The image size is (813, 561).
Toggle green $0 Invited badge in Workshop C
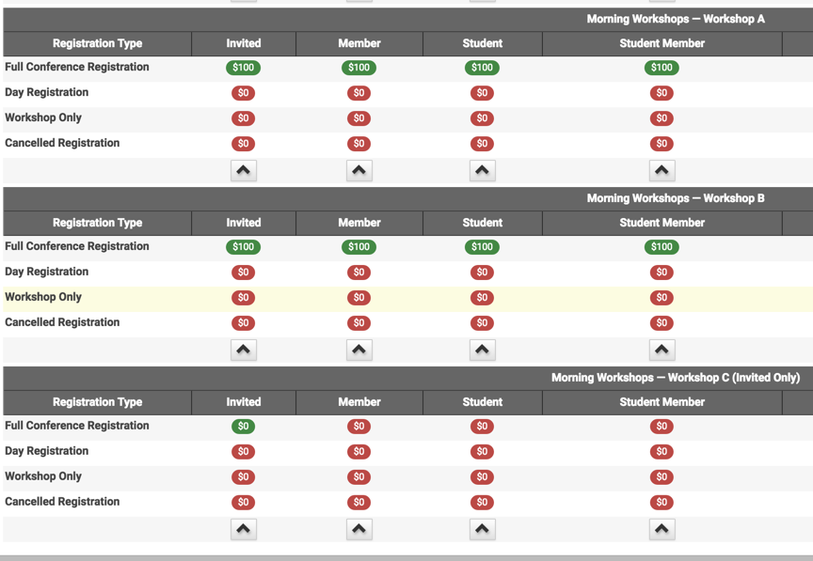[x=243, y=427]
